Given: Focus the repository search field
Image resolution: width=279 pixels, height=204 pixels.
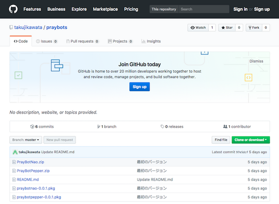Looking at the screenshot, I should click(204, 9).
